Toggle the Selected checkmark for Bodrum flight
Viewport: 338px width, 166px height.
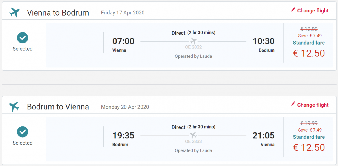[x=23, y=132]
